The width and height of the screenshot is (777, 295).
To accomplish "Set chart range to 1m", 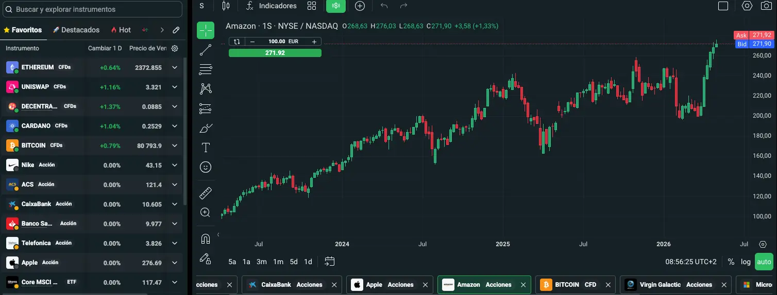I will point(278,262).
